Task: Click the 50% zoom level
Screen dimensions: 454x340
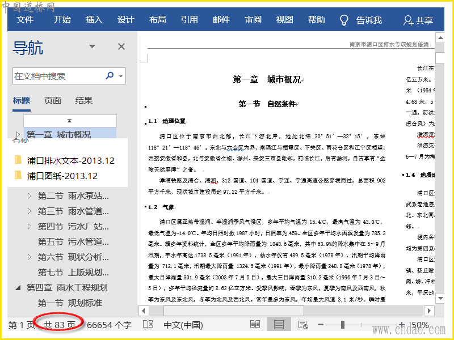Action: pos(420,325)
